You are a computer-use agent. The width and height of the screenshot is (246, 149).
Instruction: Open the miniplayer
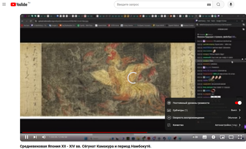coord(222,137)
